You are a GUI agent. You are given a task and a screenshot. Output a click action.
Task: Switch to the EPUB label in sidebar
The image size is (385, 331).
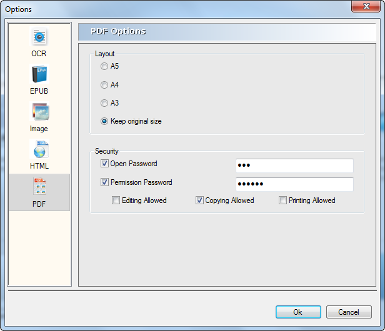point(39,91)
